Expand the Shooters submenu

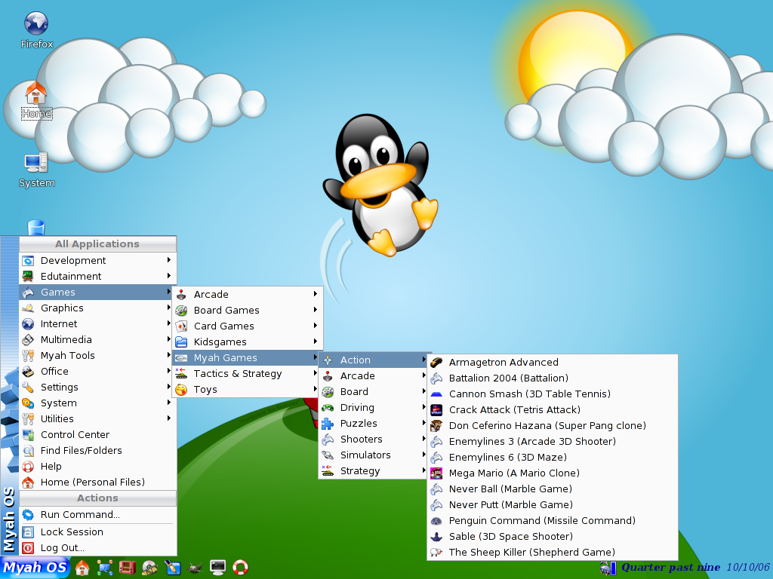(373, 440)
